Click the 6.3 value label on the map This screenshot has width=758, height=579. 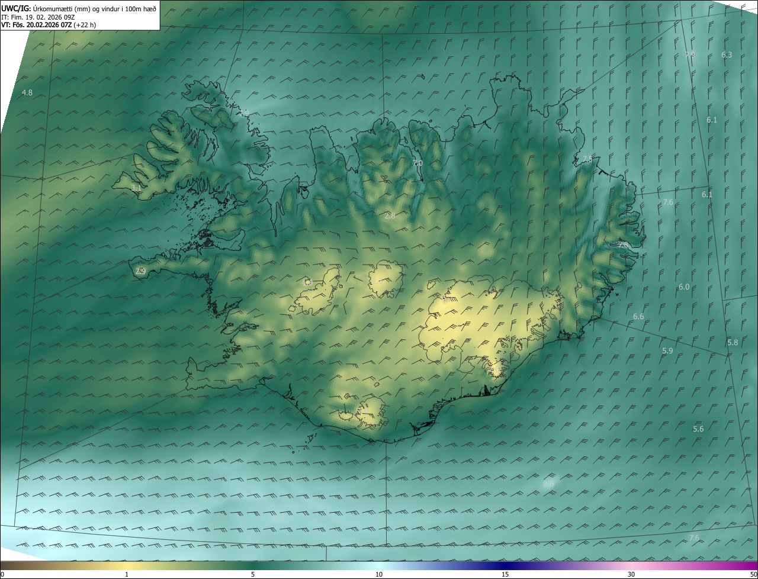click(727, 55)
